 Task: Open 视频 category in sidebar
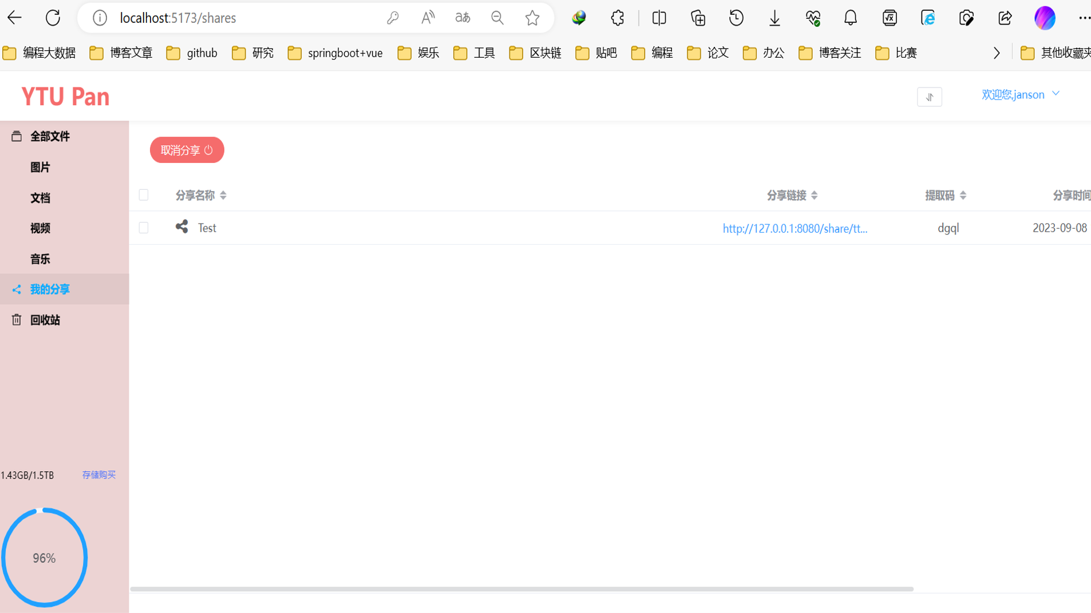point(65,228)
